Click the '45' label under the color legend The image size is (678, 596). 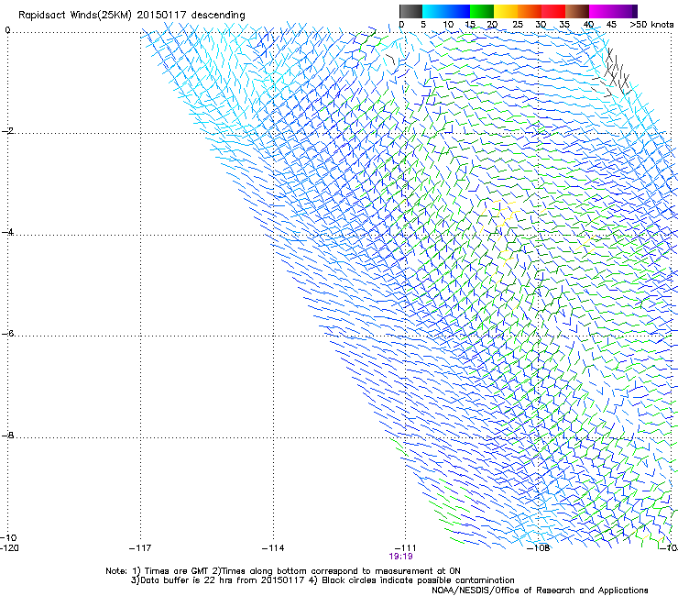pyautogui.click(x=611, y=25)
